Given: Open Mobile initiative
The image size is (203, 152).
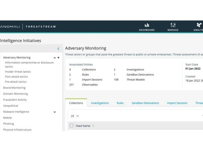Looking at the screenshot, I should 7,118.
